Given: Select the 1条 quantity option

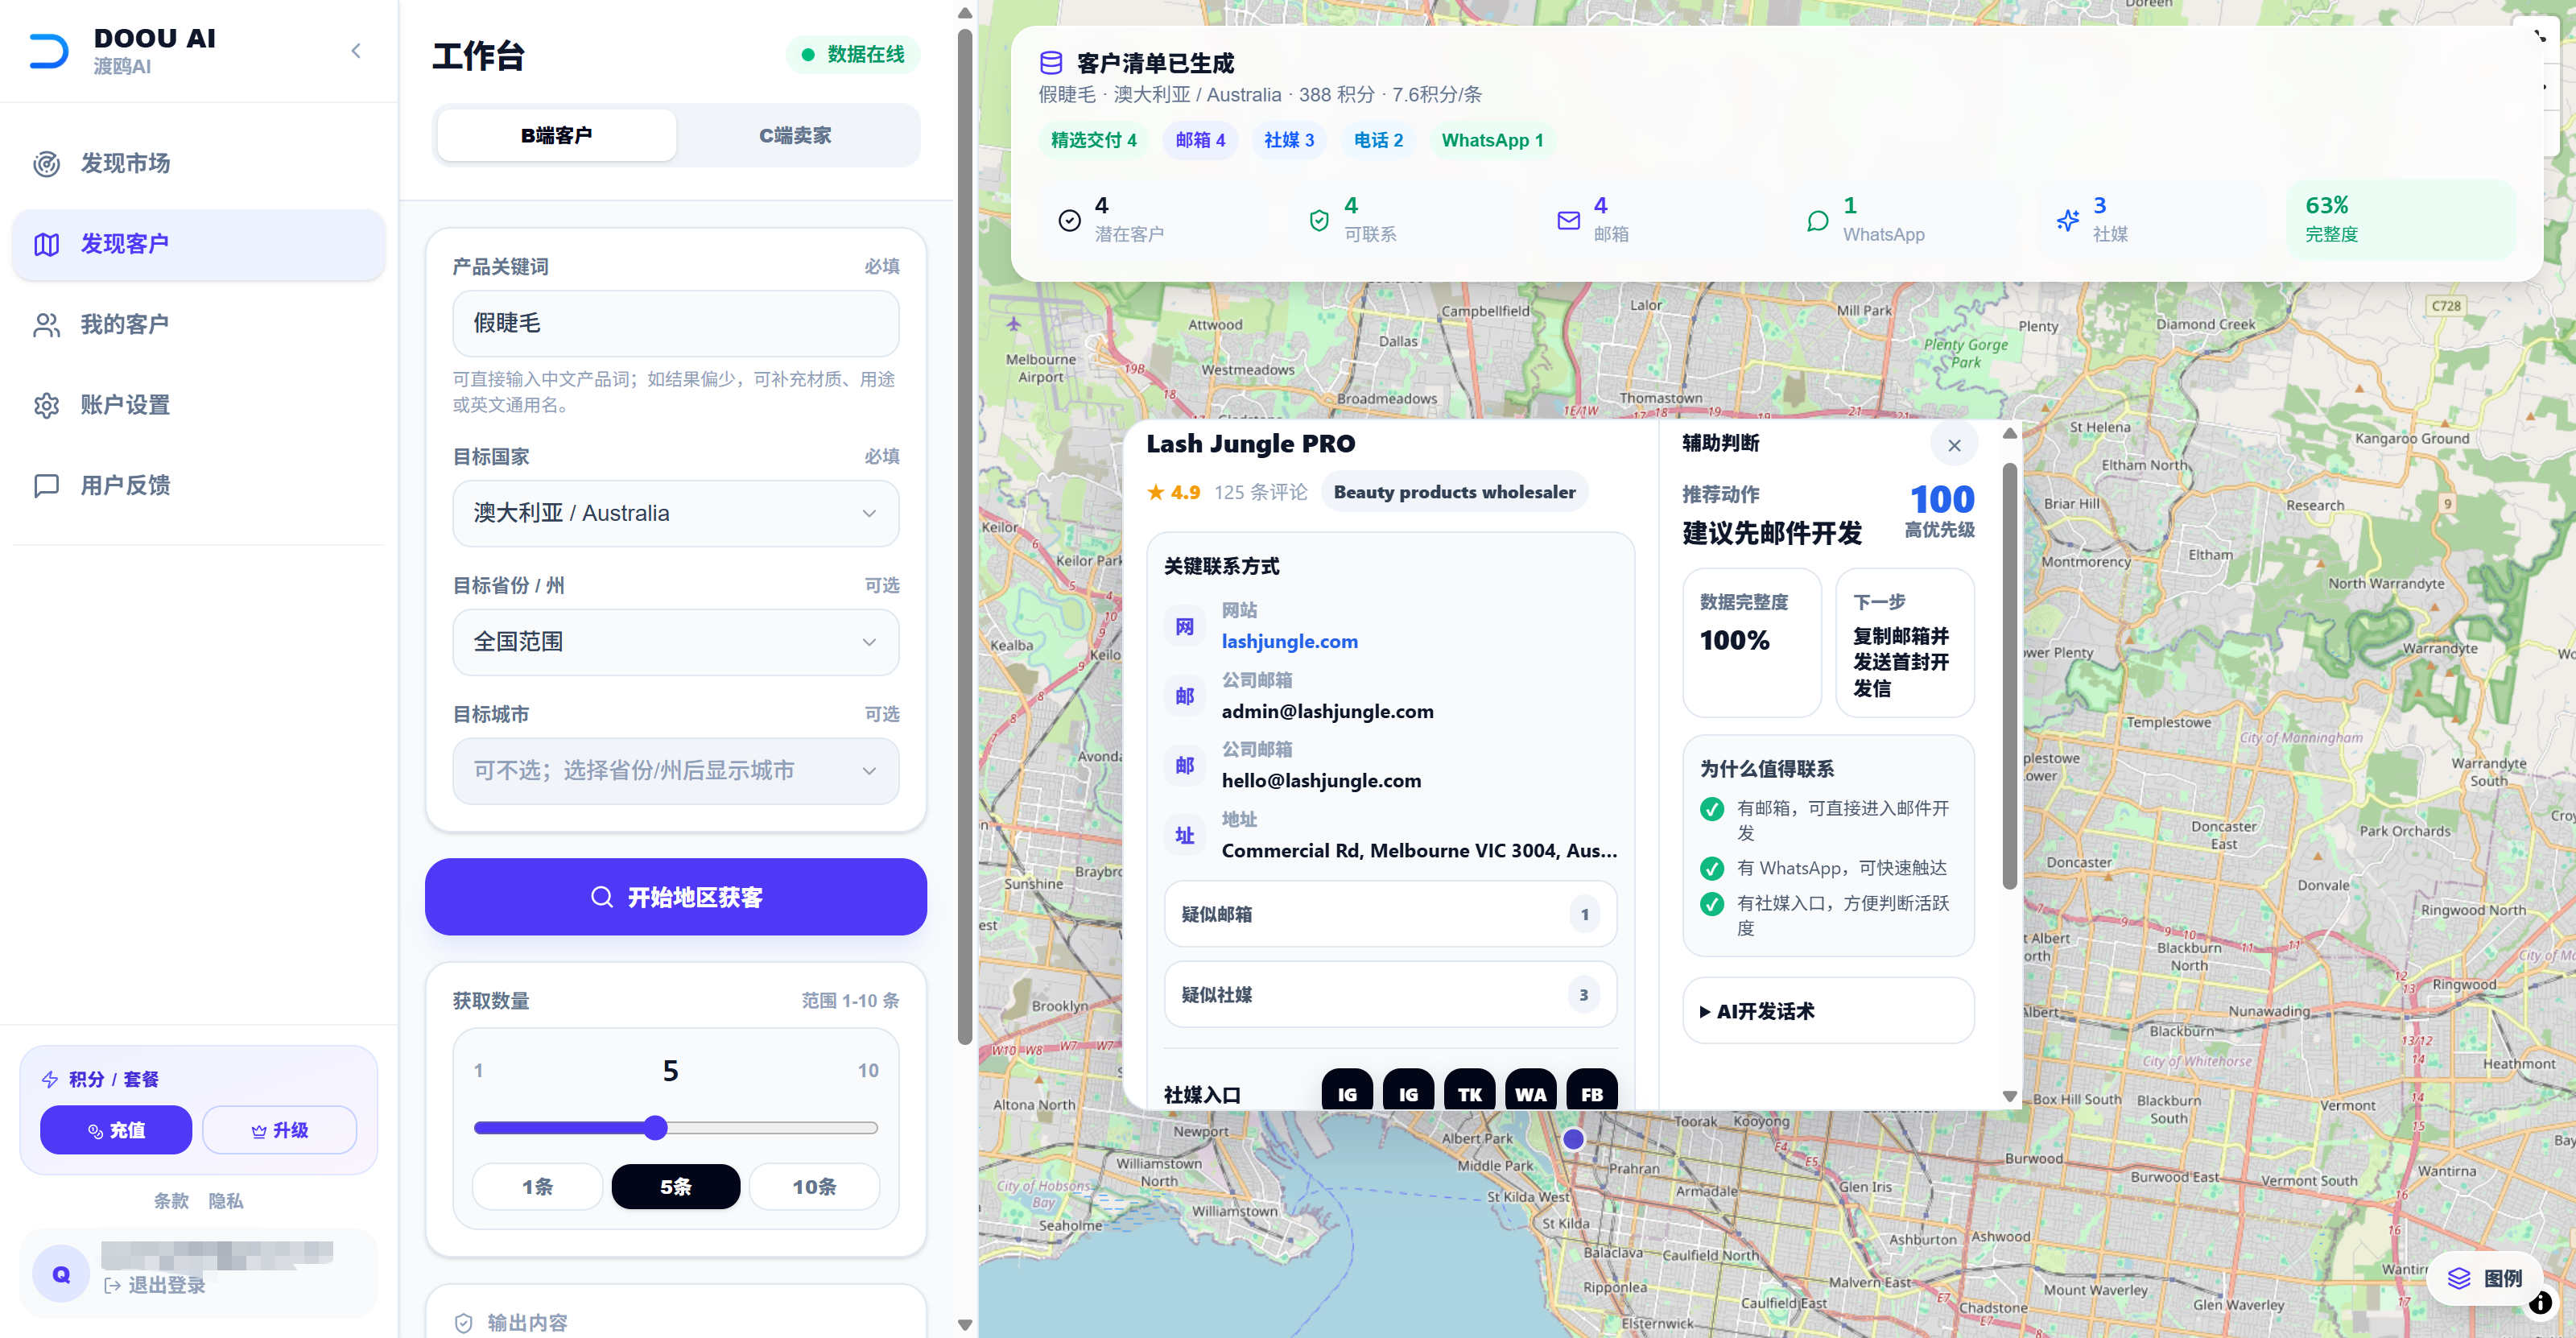Looking at the screenshot, I should coord(537,1186).
